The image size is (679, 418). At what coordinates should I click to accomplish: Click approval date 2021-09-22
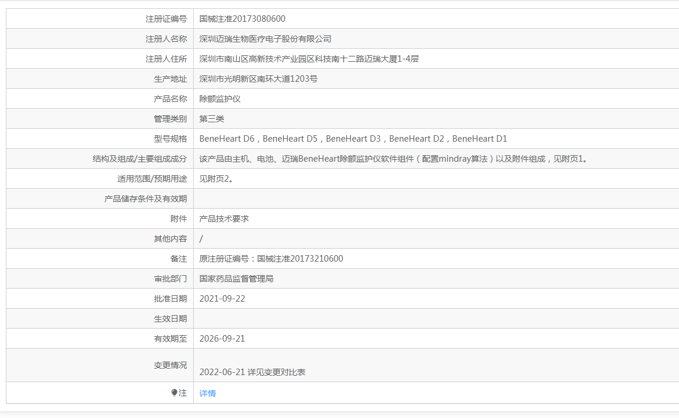(x=222, y=299)
